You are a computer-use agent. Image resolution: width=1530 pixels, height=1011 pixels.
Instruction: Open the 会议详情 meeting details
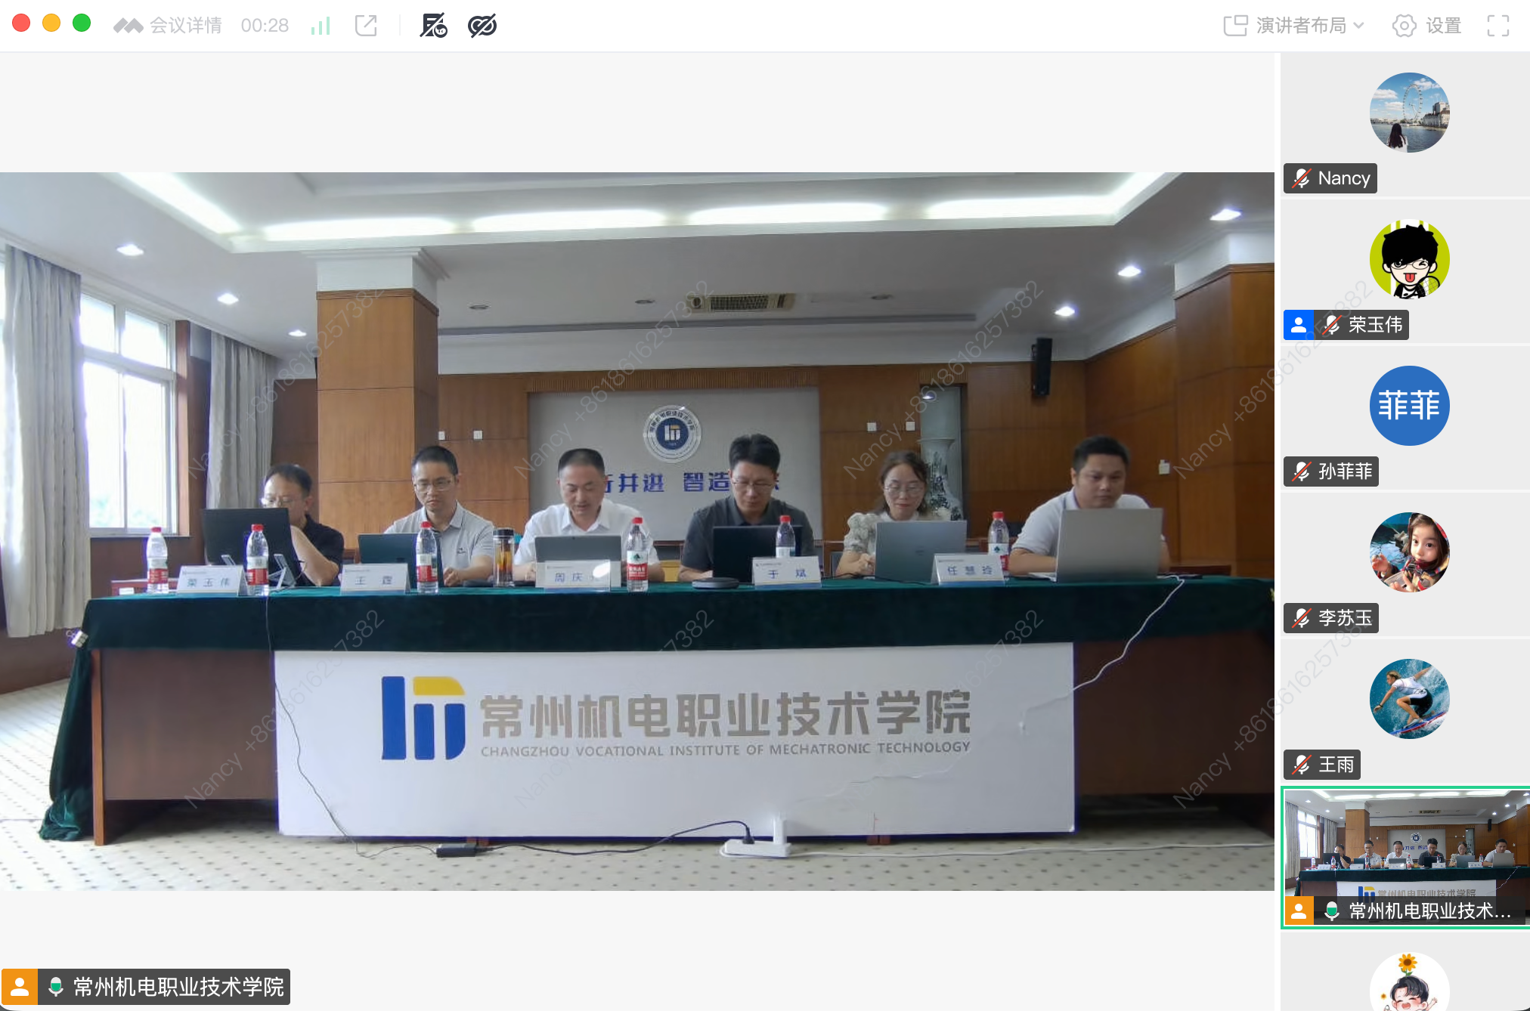point(186,26)
